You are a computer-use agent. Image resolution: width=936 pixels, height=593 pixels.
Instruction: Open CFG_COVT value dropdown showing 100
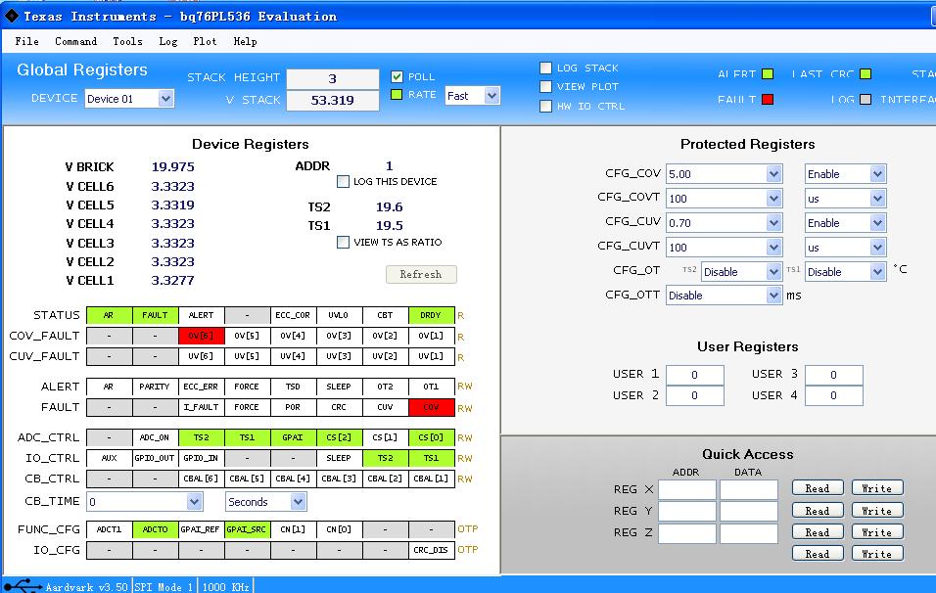point(725,198)
